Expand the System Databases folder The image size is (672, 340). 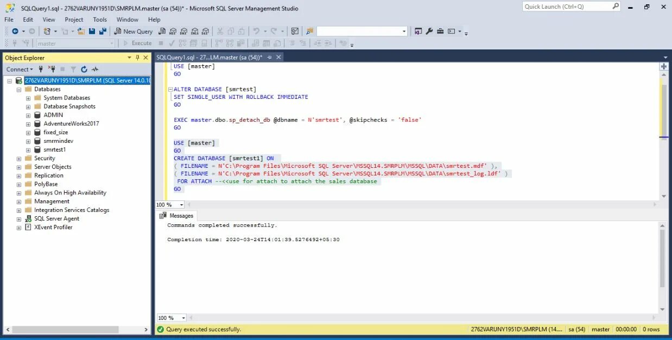pyautogui.click(x=28, y=98)
